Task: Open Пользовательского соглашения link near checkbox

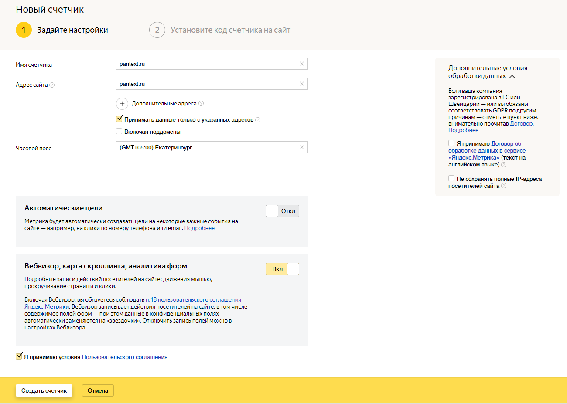Action: (x=125, y=357)
